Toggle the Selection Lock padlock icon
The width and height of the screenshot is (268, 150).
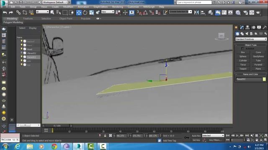(105, 135)
